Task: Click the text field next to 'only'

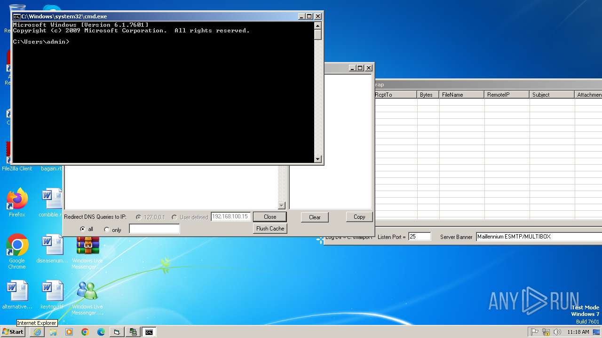Action: [x=154, y=229]
